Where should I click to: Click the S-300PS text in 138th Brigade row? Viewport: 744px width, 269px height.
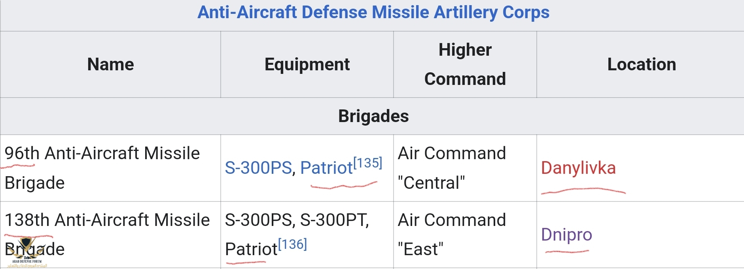click(258, 220)
